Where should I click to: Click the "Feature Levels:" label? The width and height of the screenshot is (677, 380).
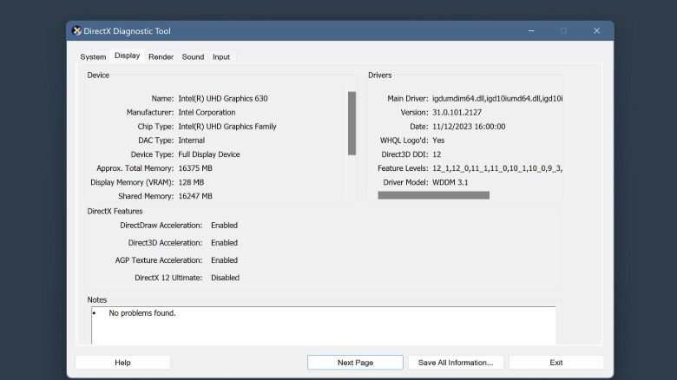pos(403,168)
